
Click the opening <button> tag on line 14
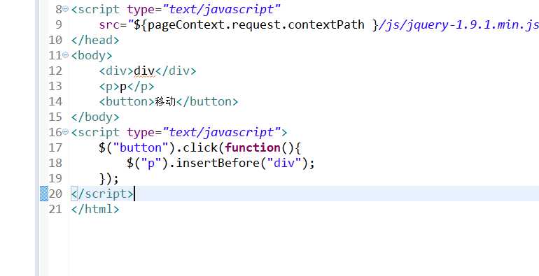[x=127, y=101]
